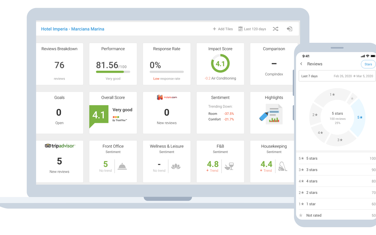Click the Add Tiles plus icon
Image resolution: width=376 pixels, height=235 pixels.
tap(214, 29)
